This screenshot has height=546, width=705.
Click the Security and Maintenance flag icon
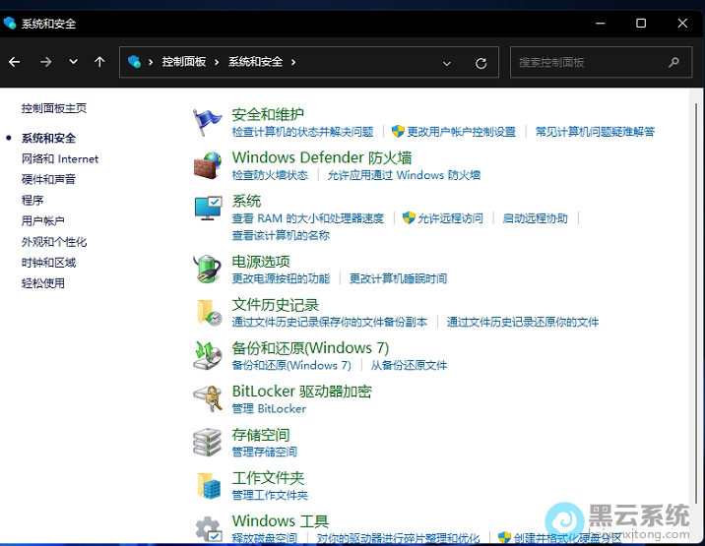(208, 121)
